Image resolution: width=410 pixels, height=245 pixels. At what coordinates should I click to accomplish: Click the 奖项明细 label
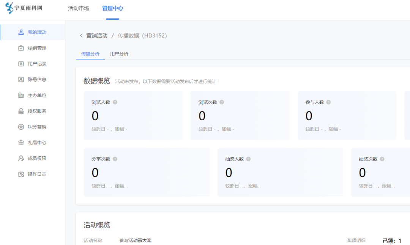(x=356, y=240)
